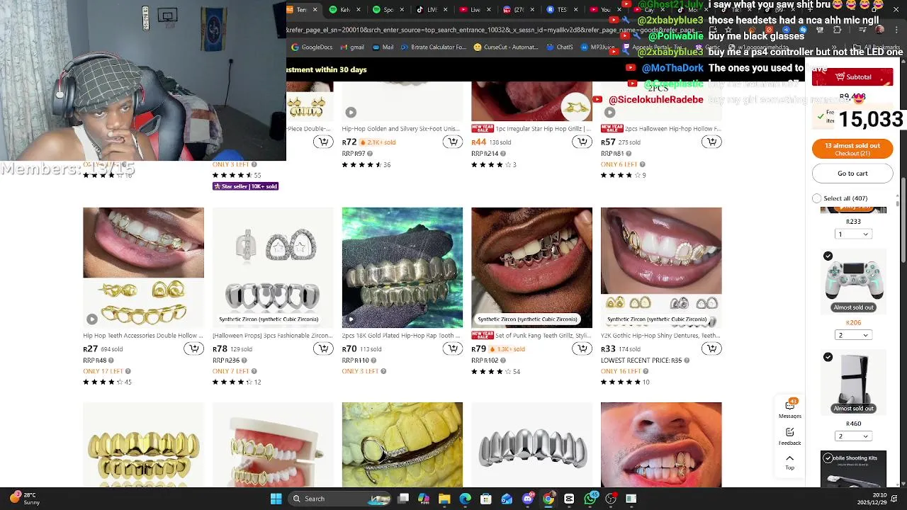Open OBS Studio from the taskbar
The height and width of the screenshot is (510, 907).
pos(611,499)
